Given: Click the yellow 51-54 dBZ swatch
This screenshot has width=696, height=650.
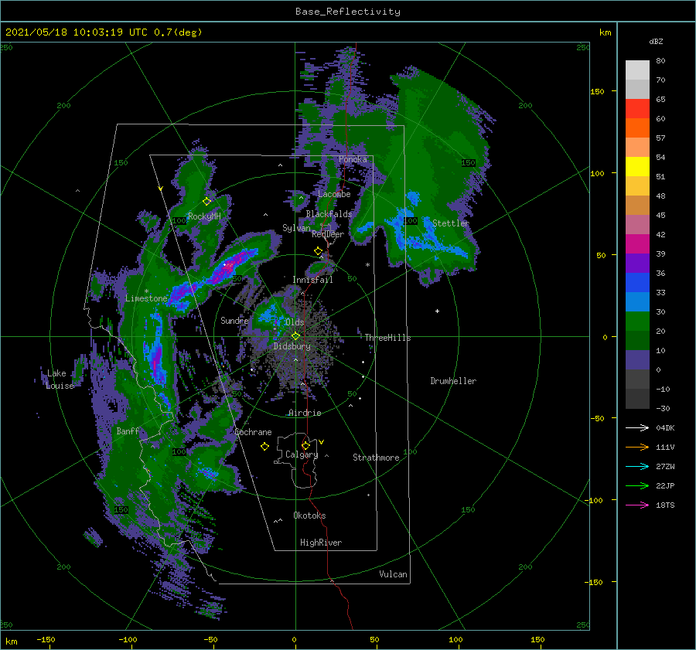Looking at the screenshot, I should click(637, 167).
